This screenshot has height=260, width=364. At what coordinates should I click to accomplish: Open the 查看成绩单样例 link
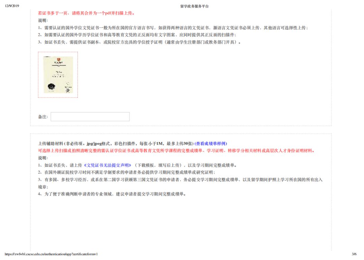tap(211, 144)
